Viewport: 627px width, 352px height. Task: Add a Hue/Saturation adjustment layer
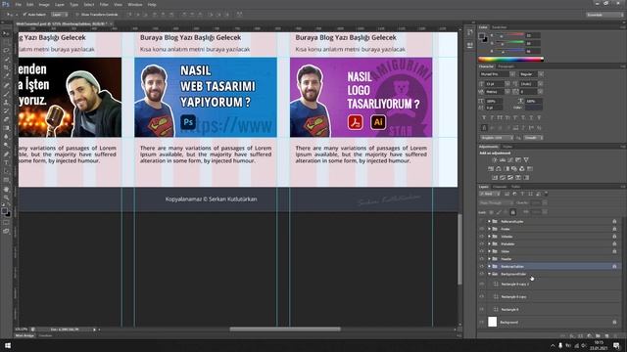491,169
